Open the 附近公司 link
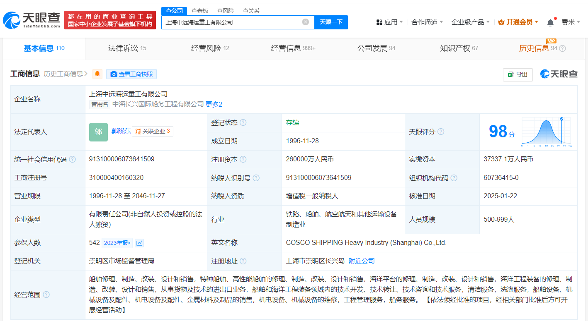 361,261
